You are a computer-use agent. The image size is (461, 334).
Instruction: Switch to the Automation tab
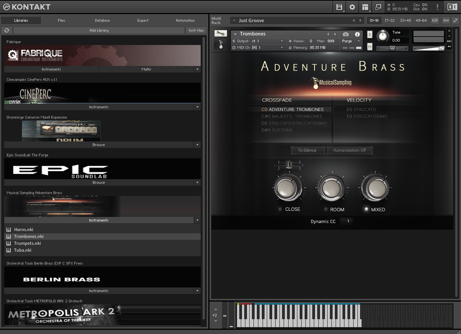(185, 21)
